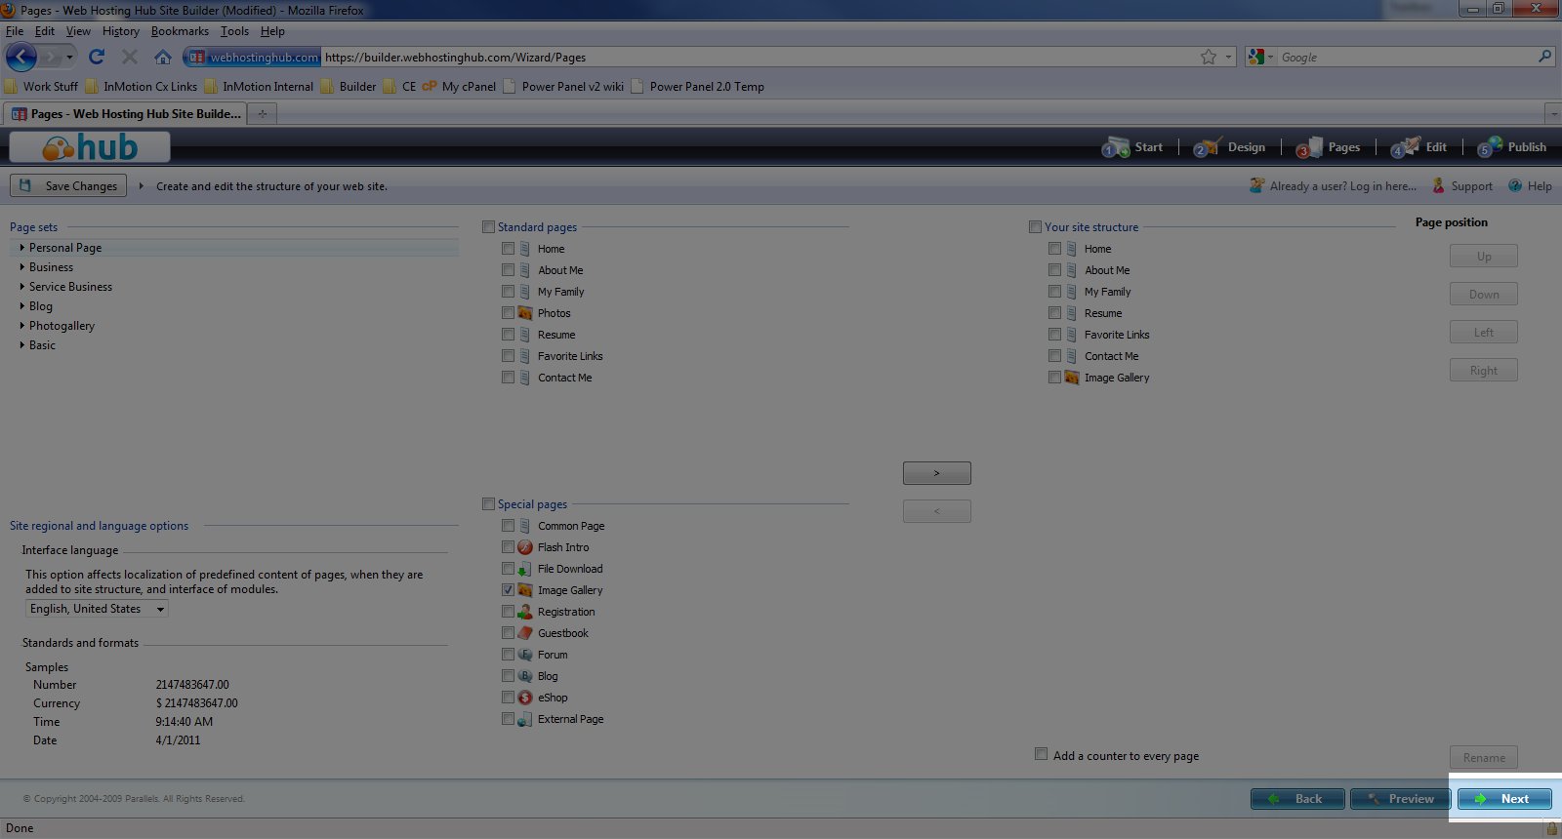Click the Next button
1562x839 pixels.
(x=1503, y=799)
